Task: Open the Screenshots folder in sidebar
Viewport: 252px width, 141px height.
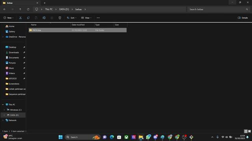Action: click(x=12, y=84)
